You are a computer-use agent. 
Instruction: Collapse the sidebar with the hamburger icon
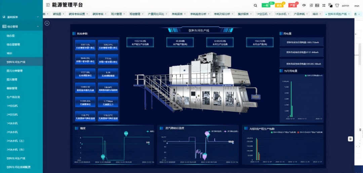point(48,5)
